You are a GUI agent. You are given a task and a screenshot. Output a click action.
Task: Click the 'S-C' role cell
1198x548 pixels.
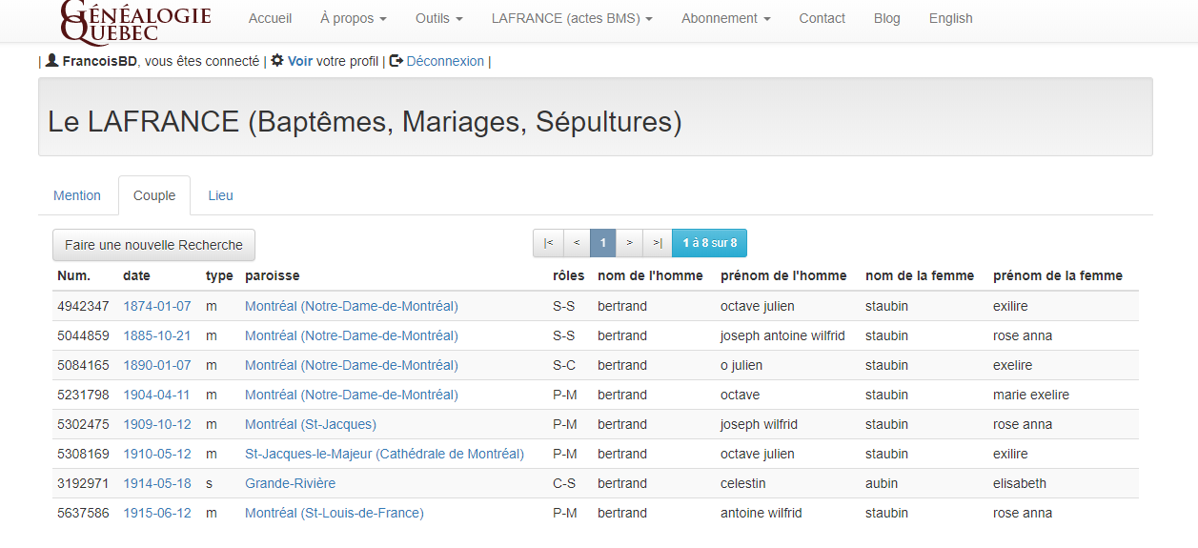coord(564,365)
